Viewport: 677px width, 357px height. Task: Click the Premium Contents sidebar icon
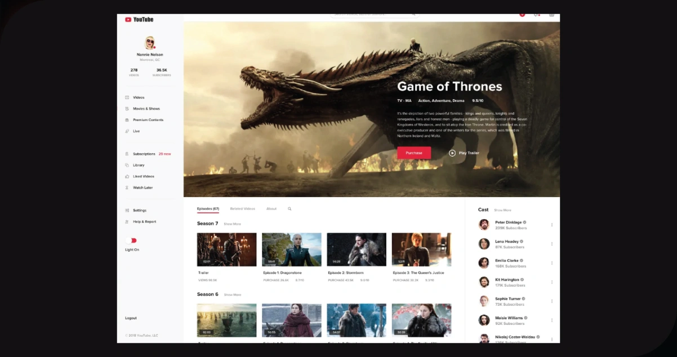point(127,120)
